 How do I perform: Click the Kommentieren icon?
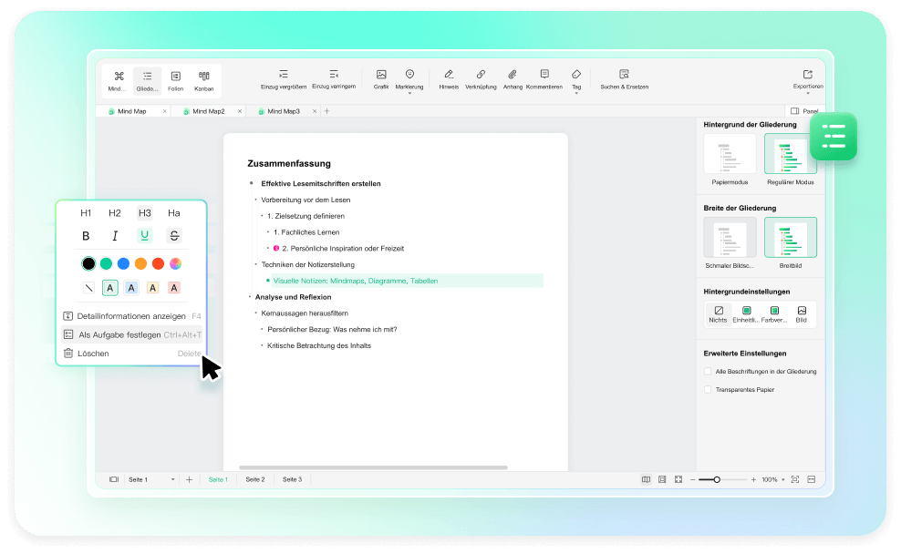tap(544, 75)
